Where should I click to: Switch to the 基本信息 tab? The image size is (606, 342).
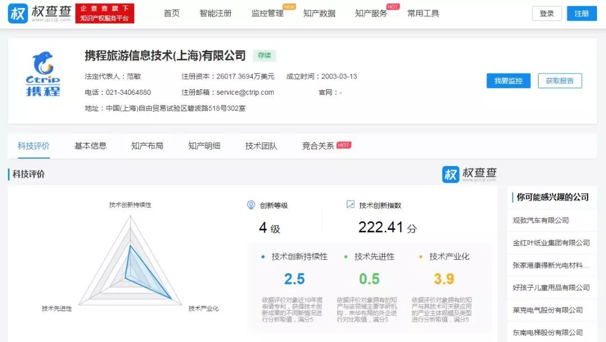[90, 145]
